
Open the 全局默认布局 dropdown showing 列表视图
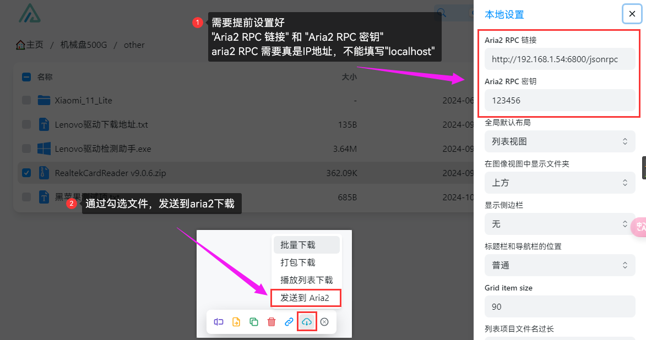560,141
